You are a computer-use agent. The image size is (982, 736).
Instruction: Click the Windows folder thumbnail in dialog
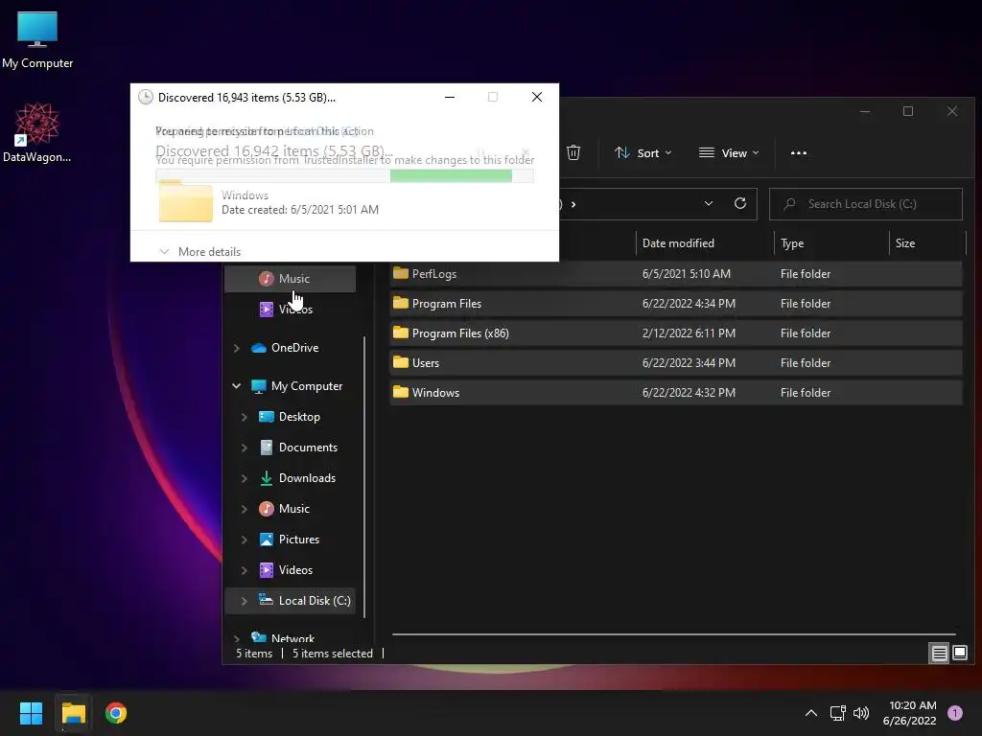[x=186, y=201]
